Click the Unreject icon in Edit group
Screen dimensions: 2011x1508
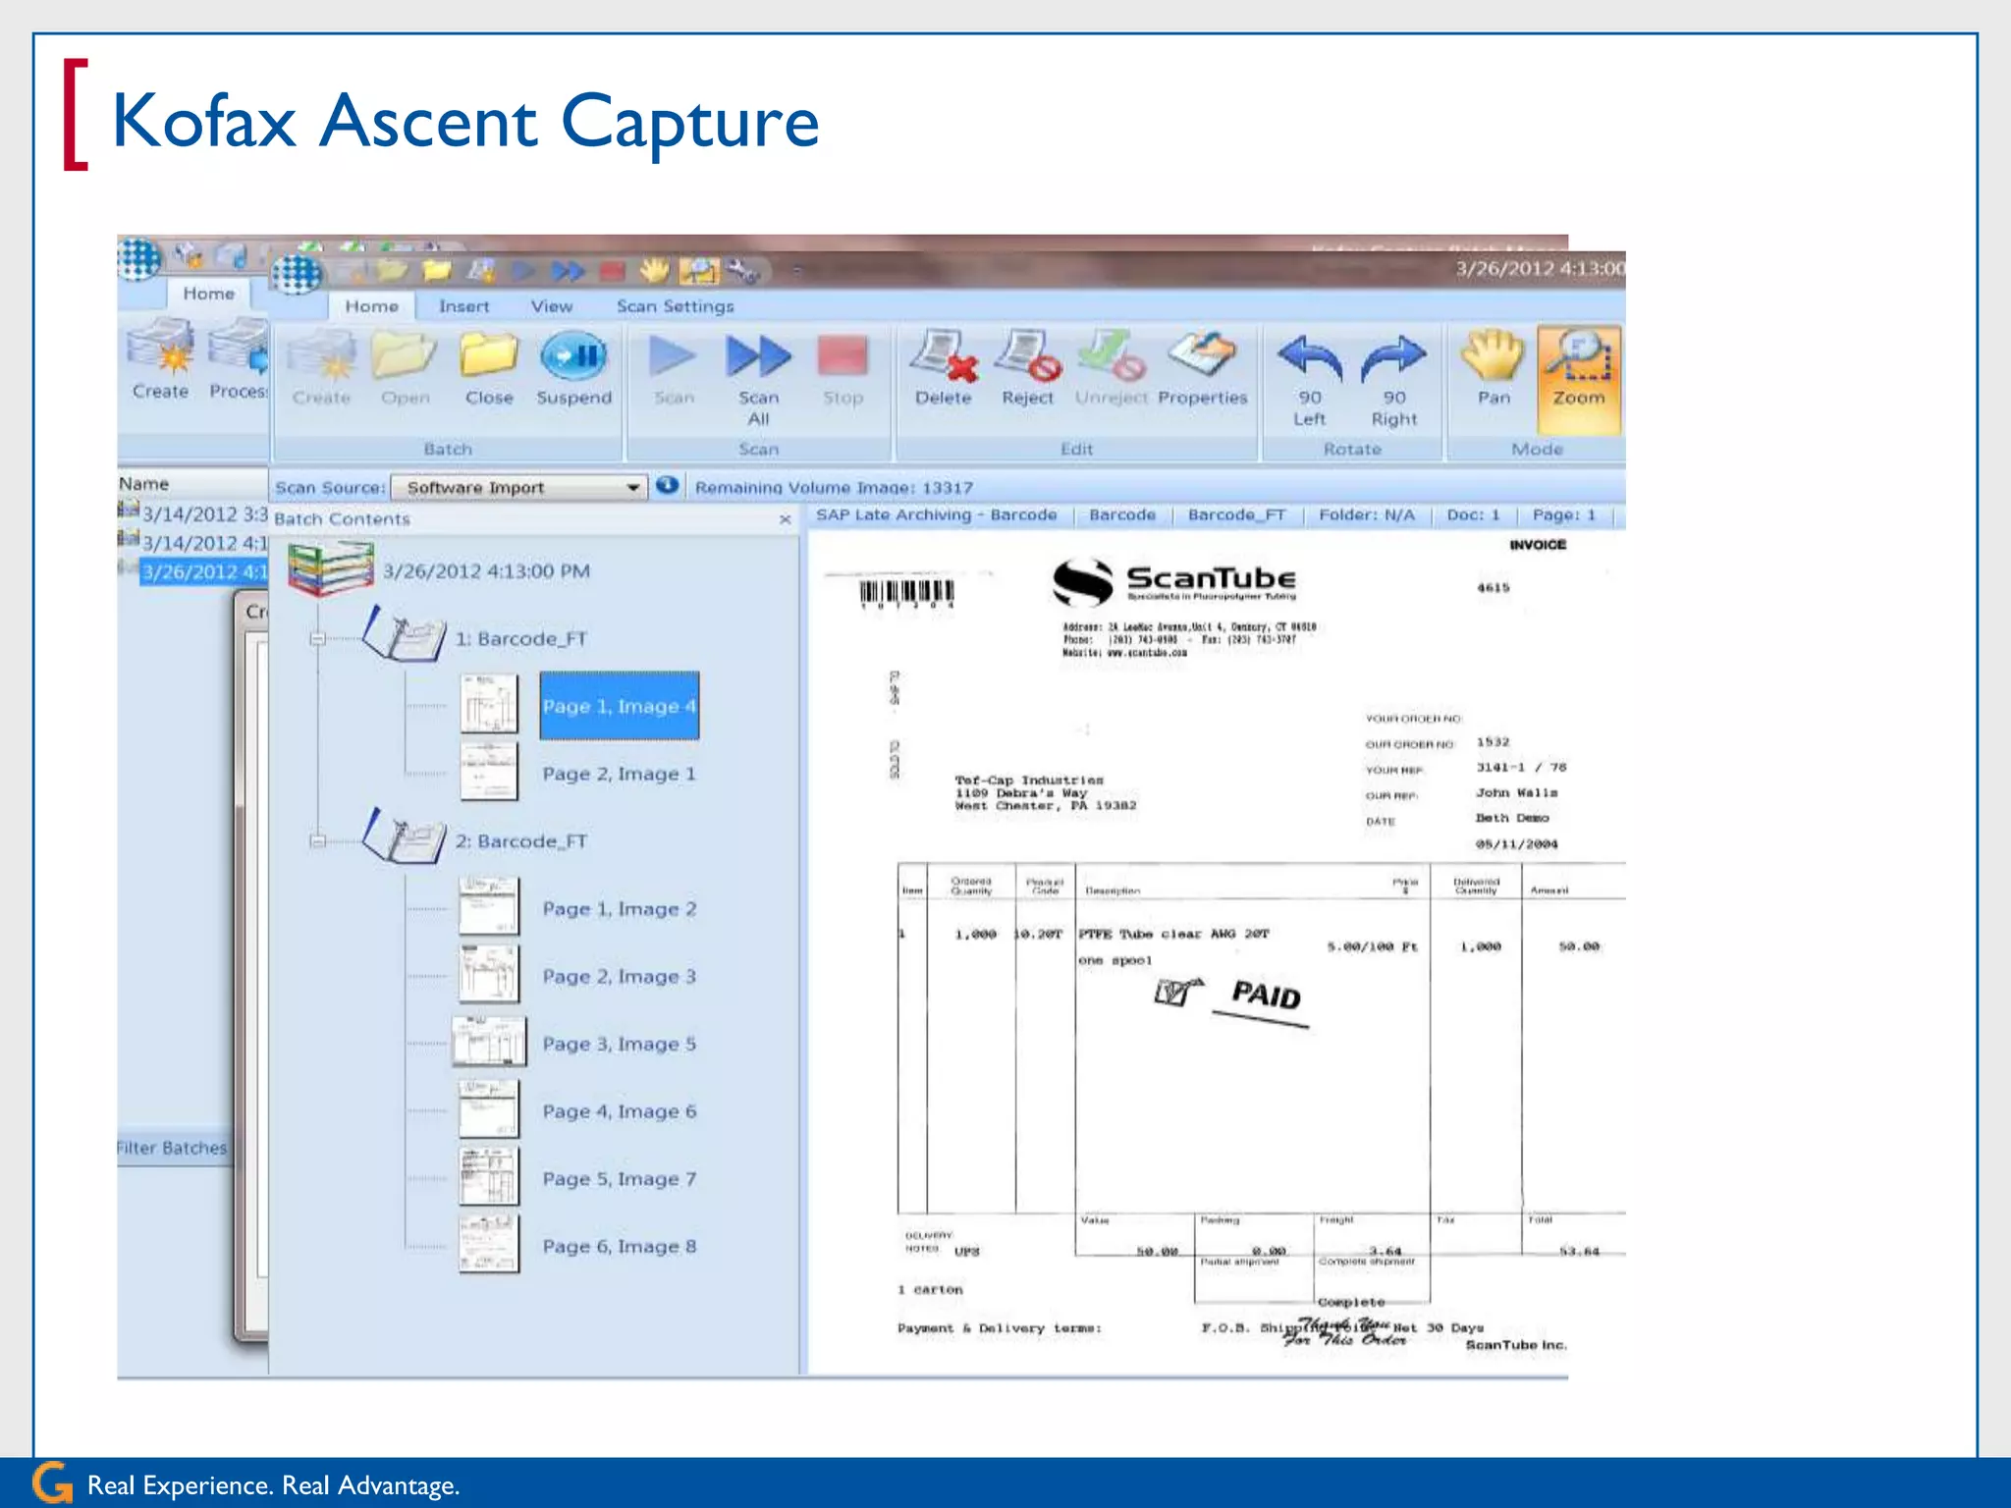1112,369
